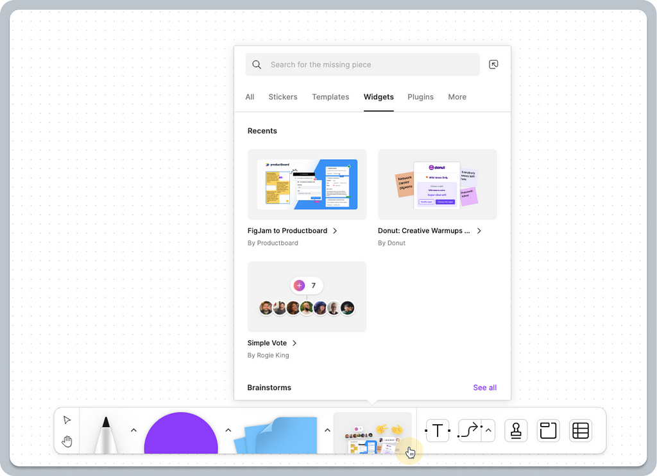Select the Text tool
Viewport: 657px width, 476px height.
(x=438, y=431)
